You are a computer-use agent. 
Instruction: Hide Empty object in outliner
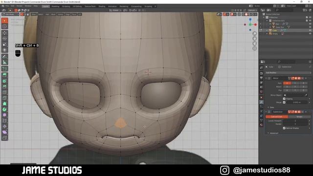[x=310, y=34]
